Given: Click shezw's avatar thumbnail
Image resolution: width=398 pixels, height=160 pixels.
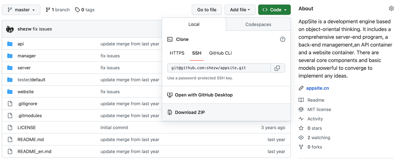Looking at the screenshot, I should 10,29.
